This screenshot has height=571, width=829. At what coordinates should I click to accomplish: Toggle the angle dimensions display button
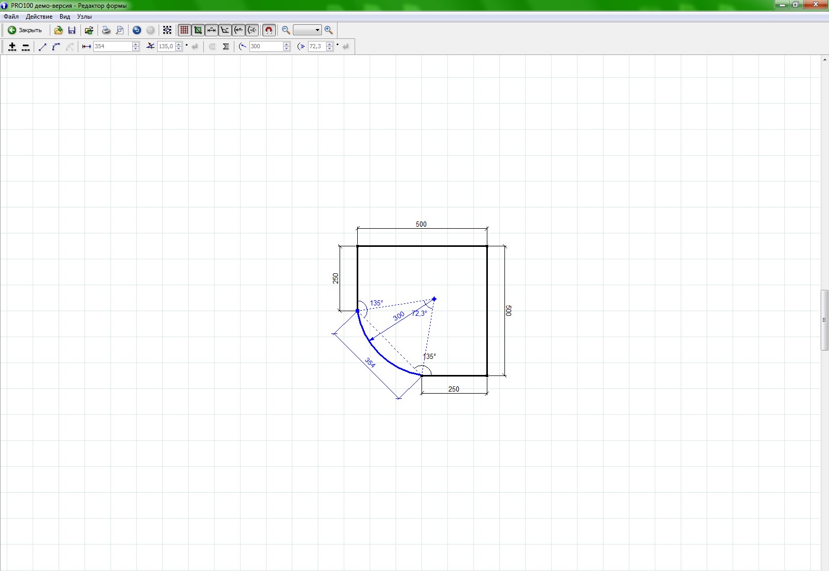click(225, 30)
